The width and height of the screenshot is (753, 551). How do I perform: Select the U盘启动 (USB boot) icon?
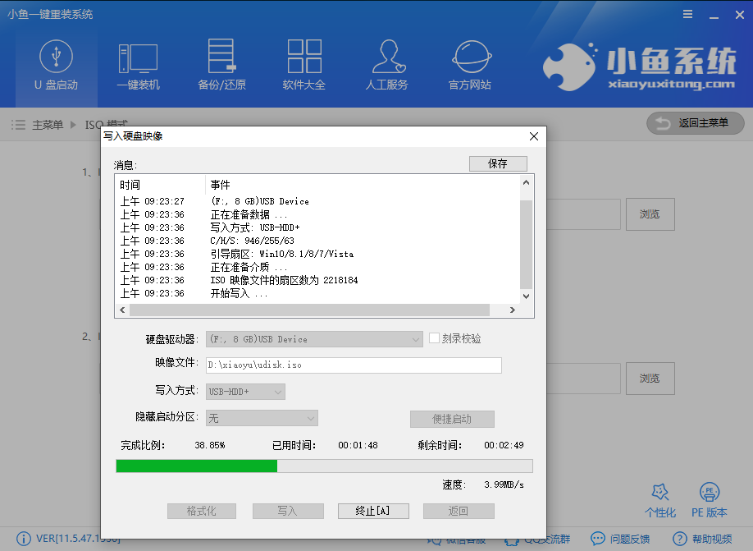(55, 64)
